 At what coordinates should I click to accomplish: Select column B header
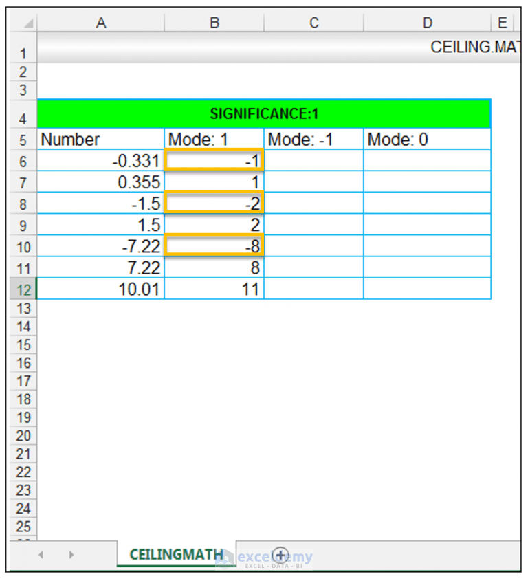click(x=214, y=23)
